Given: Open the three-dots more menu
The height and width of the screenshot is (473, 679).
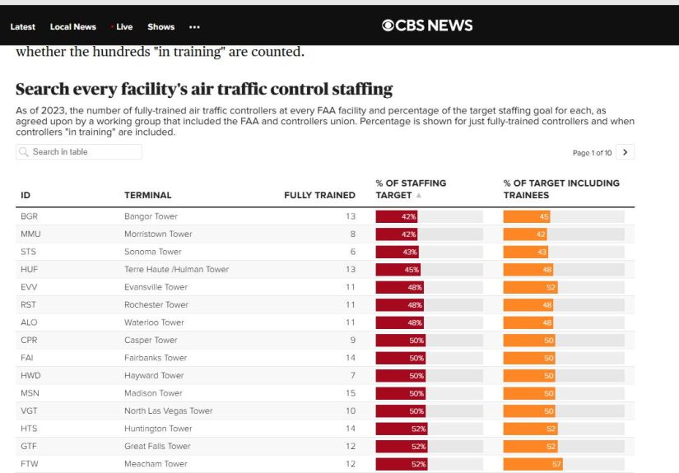Looking at the screenshot, I should tap(194, 27).
